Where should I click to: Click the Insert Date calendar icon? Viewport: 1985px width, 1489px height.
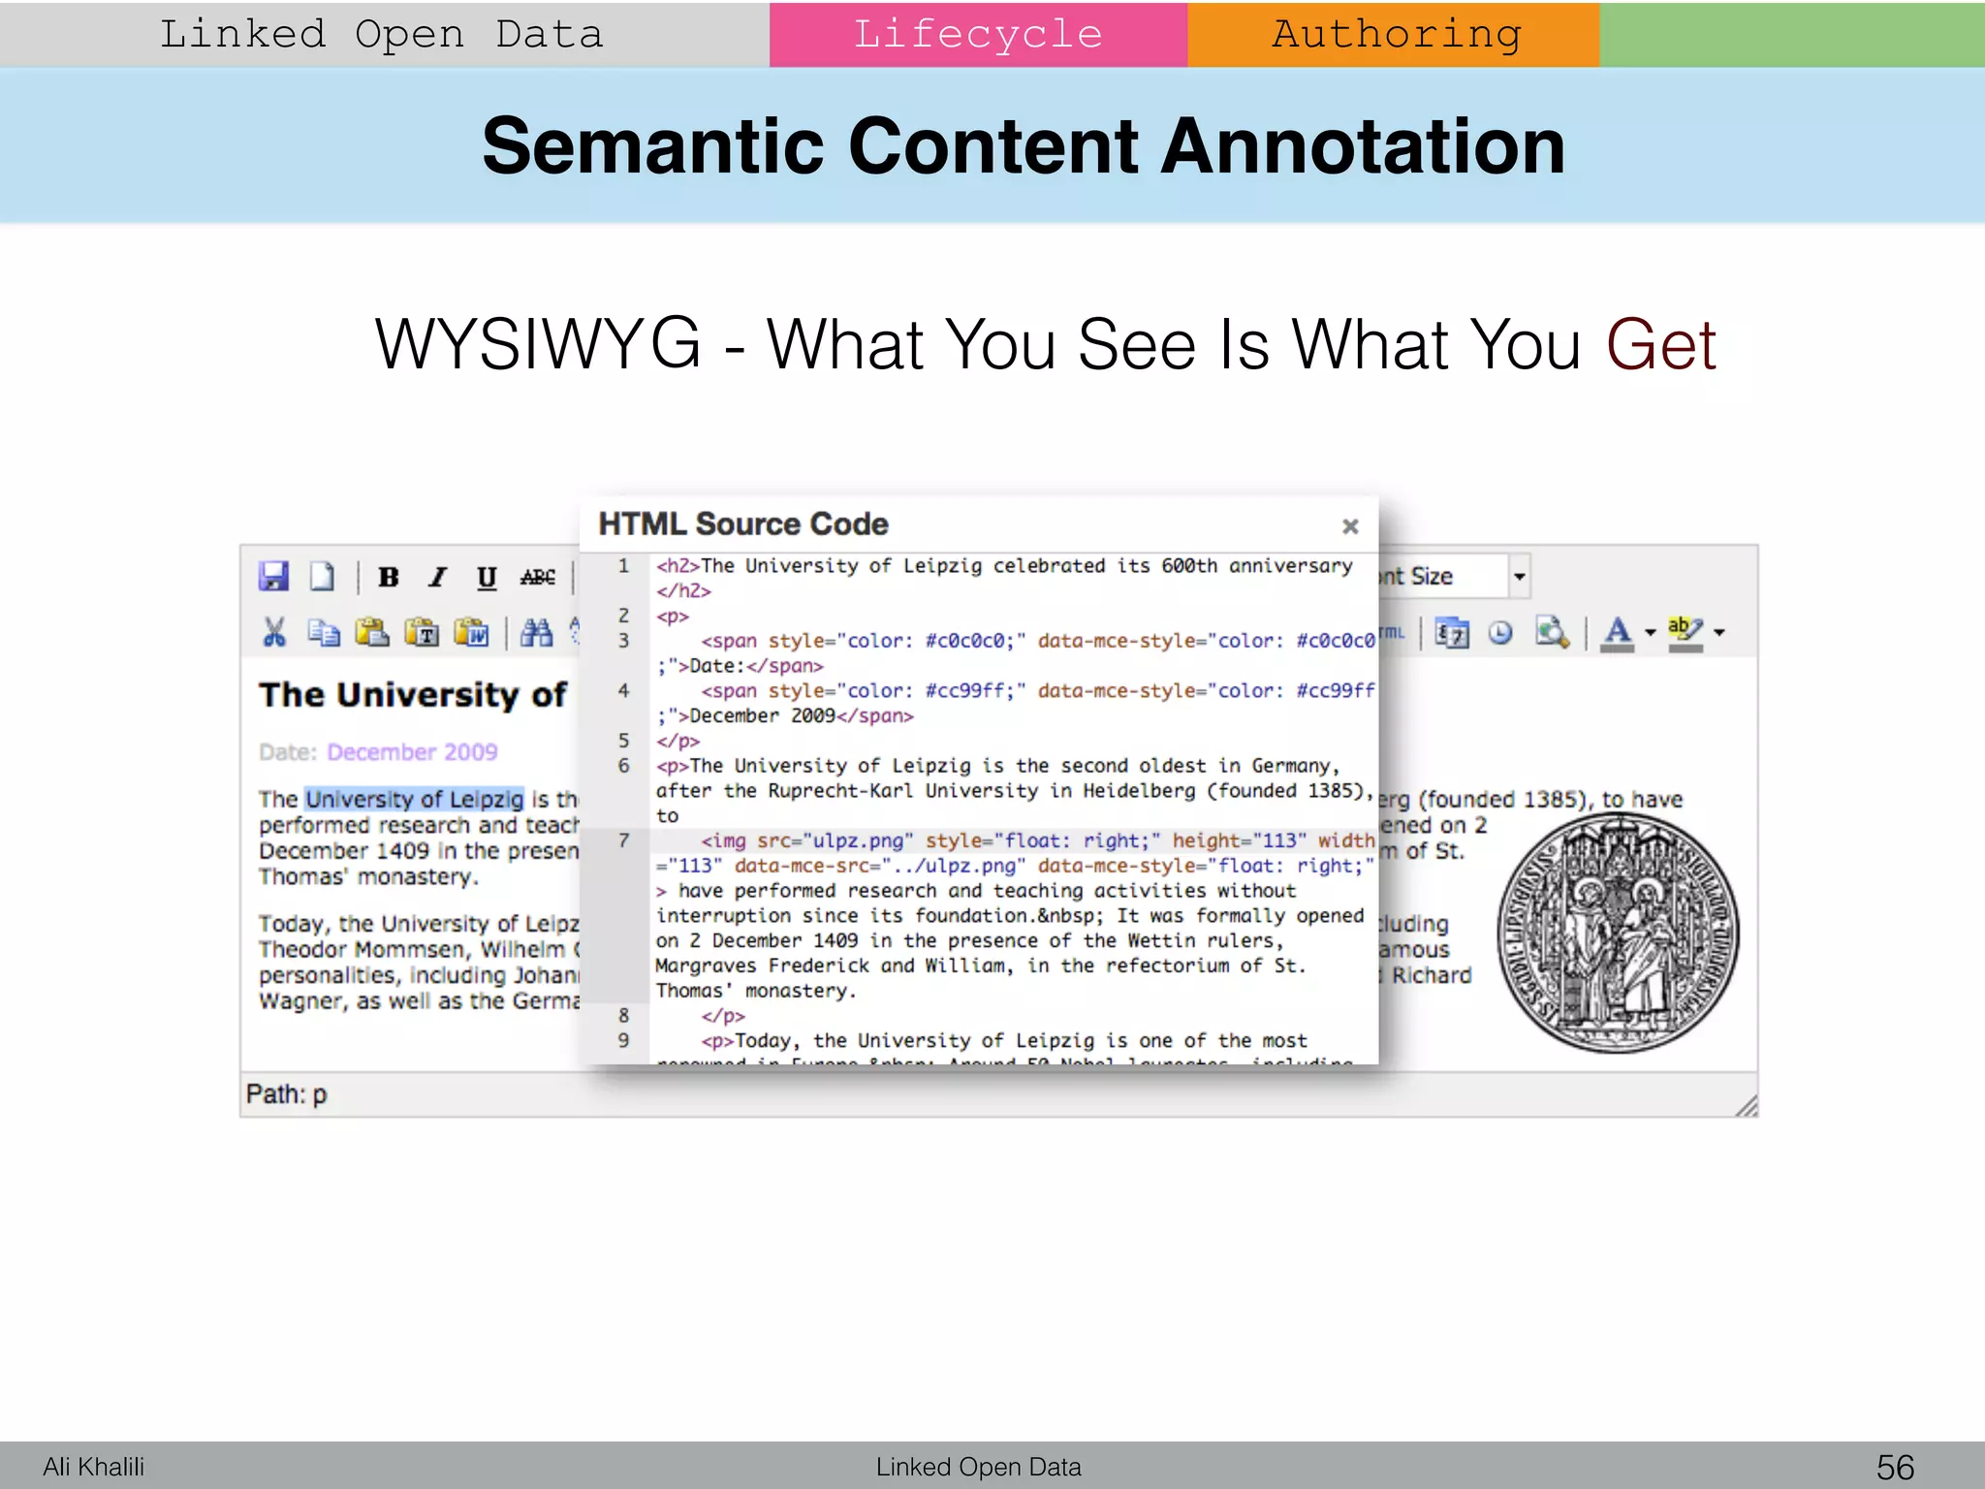(x=1452, y=633)
